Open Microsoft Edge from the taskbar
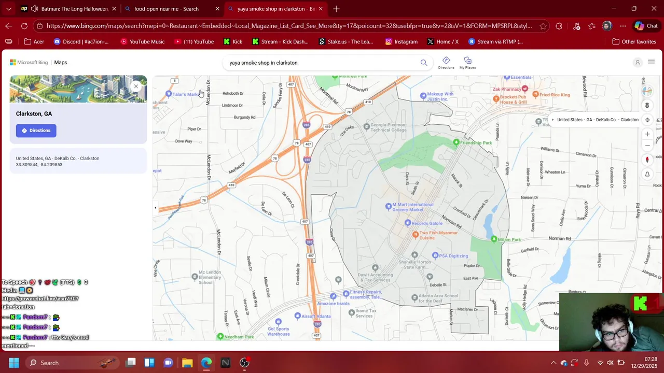This screenshot has width=664, height=373. [x=206, y=363]
